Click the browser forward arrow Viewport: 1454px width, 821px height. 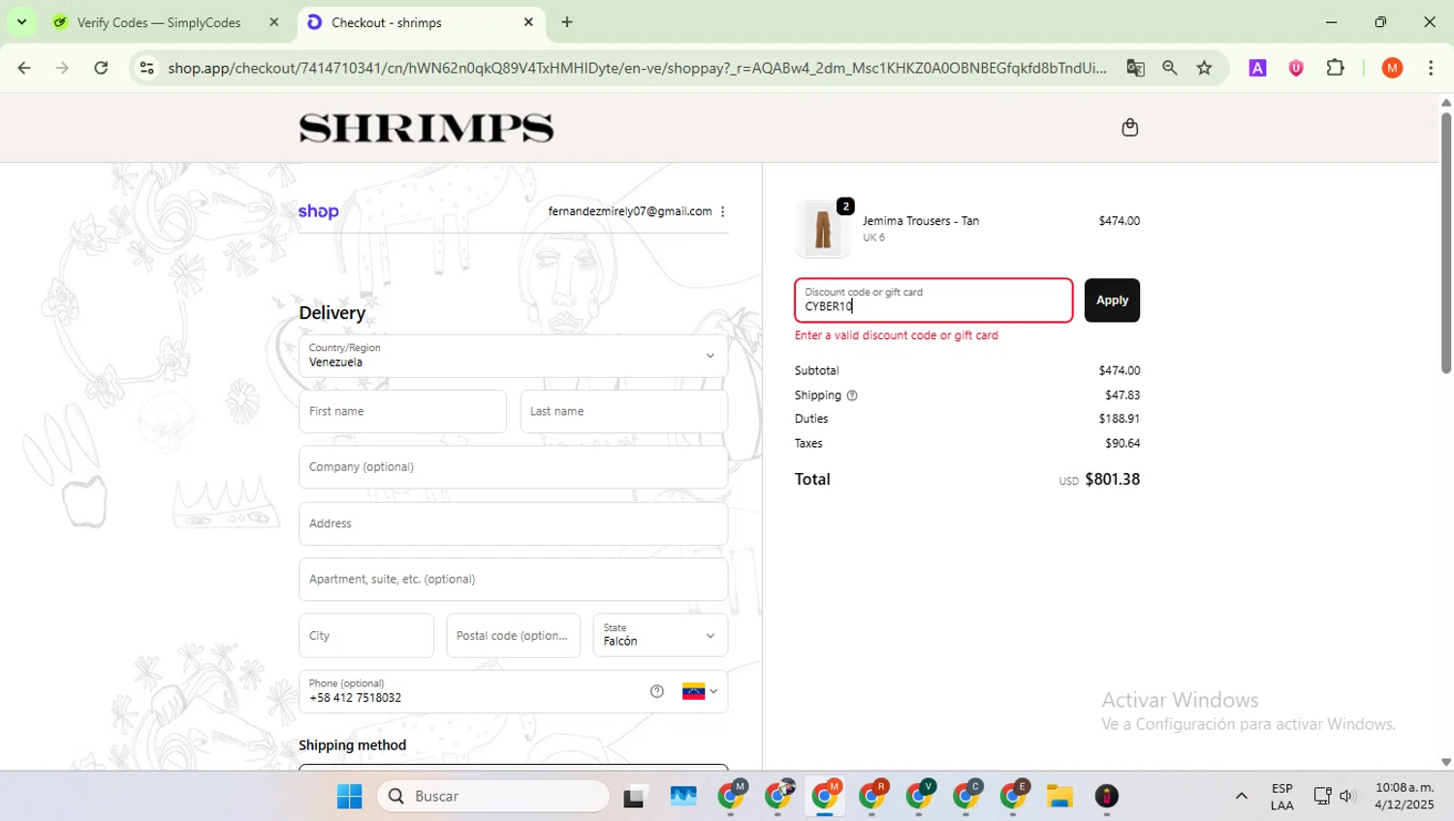point(62,68)
